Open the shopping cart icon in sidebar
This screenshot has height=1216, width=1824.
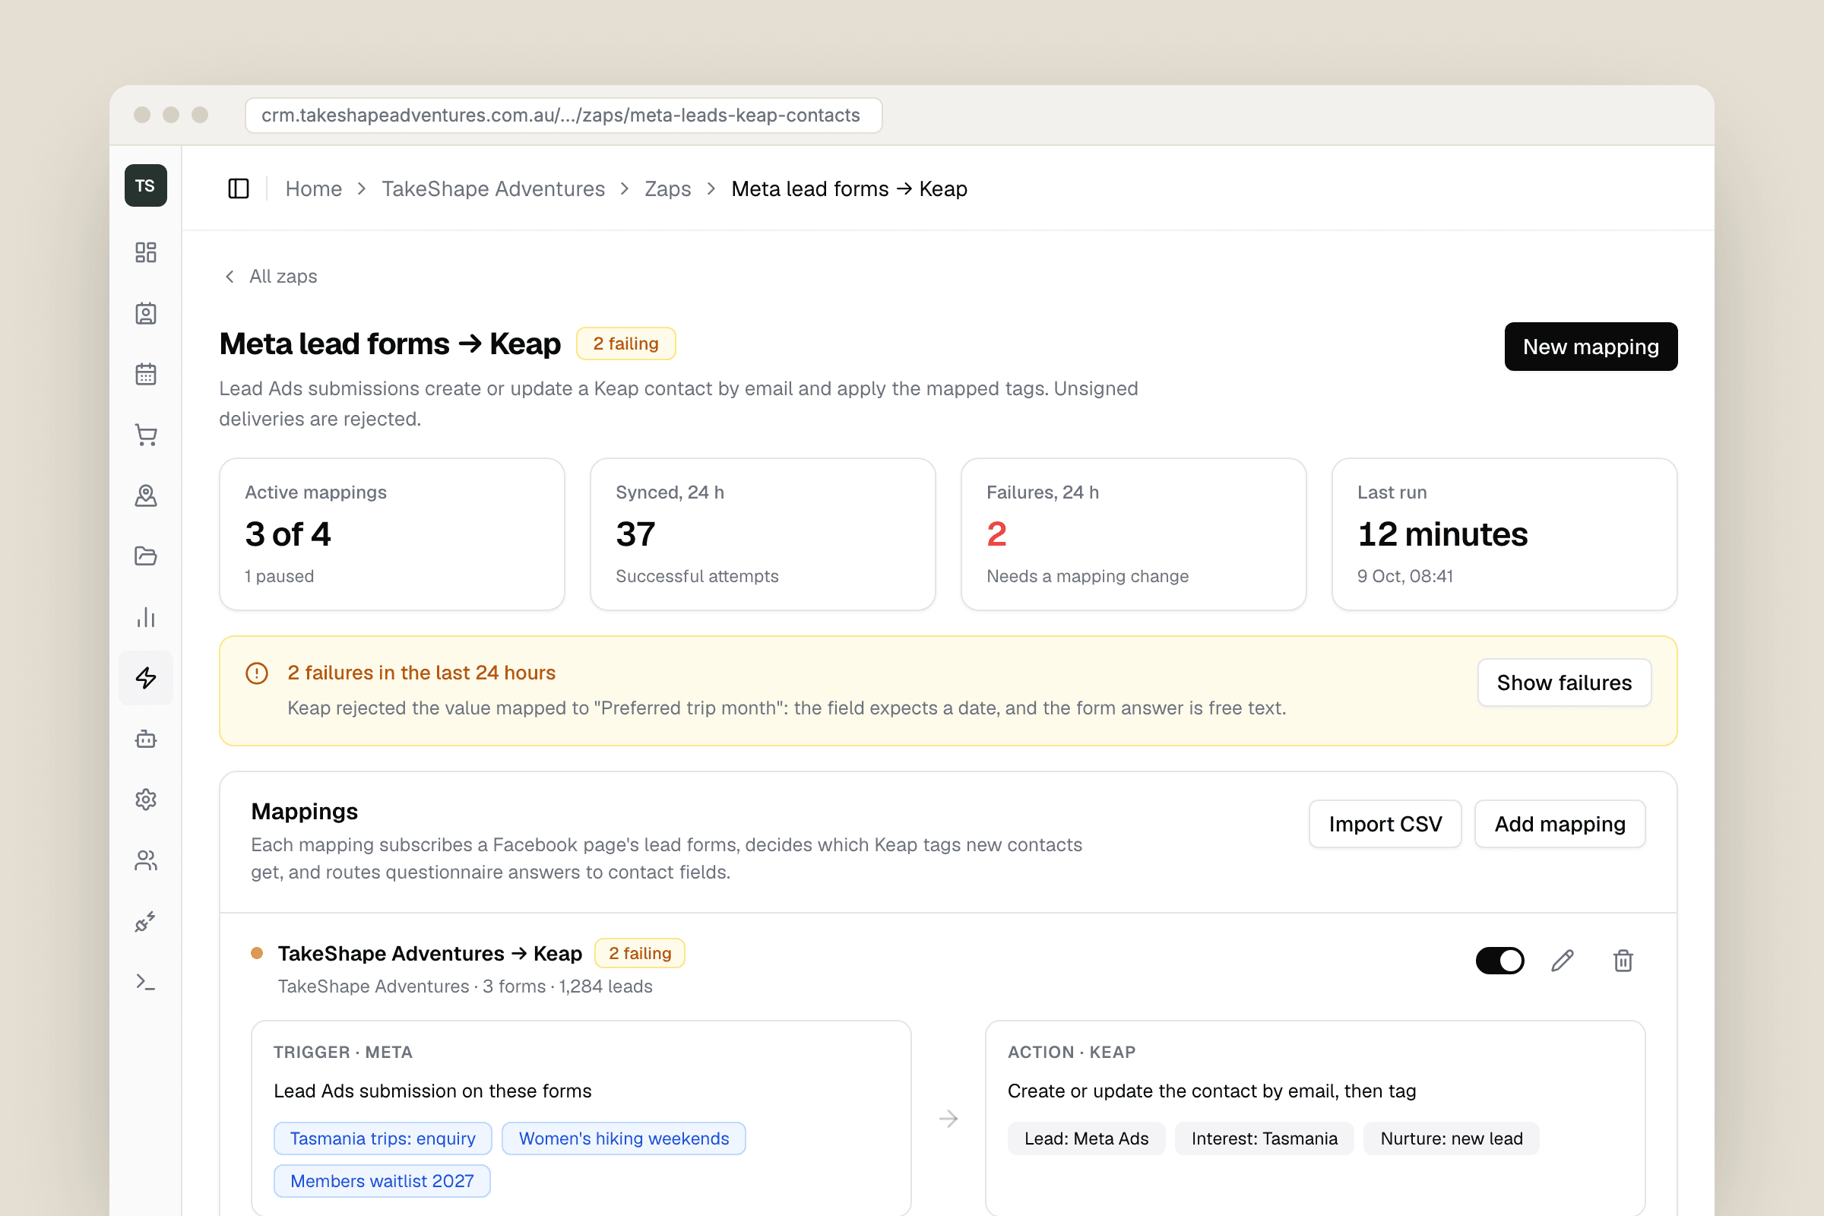click(146, 434)
